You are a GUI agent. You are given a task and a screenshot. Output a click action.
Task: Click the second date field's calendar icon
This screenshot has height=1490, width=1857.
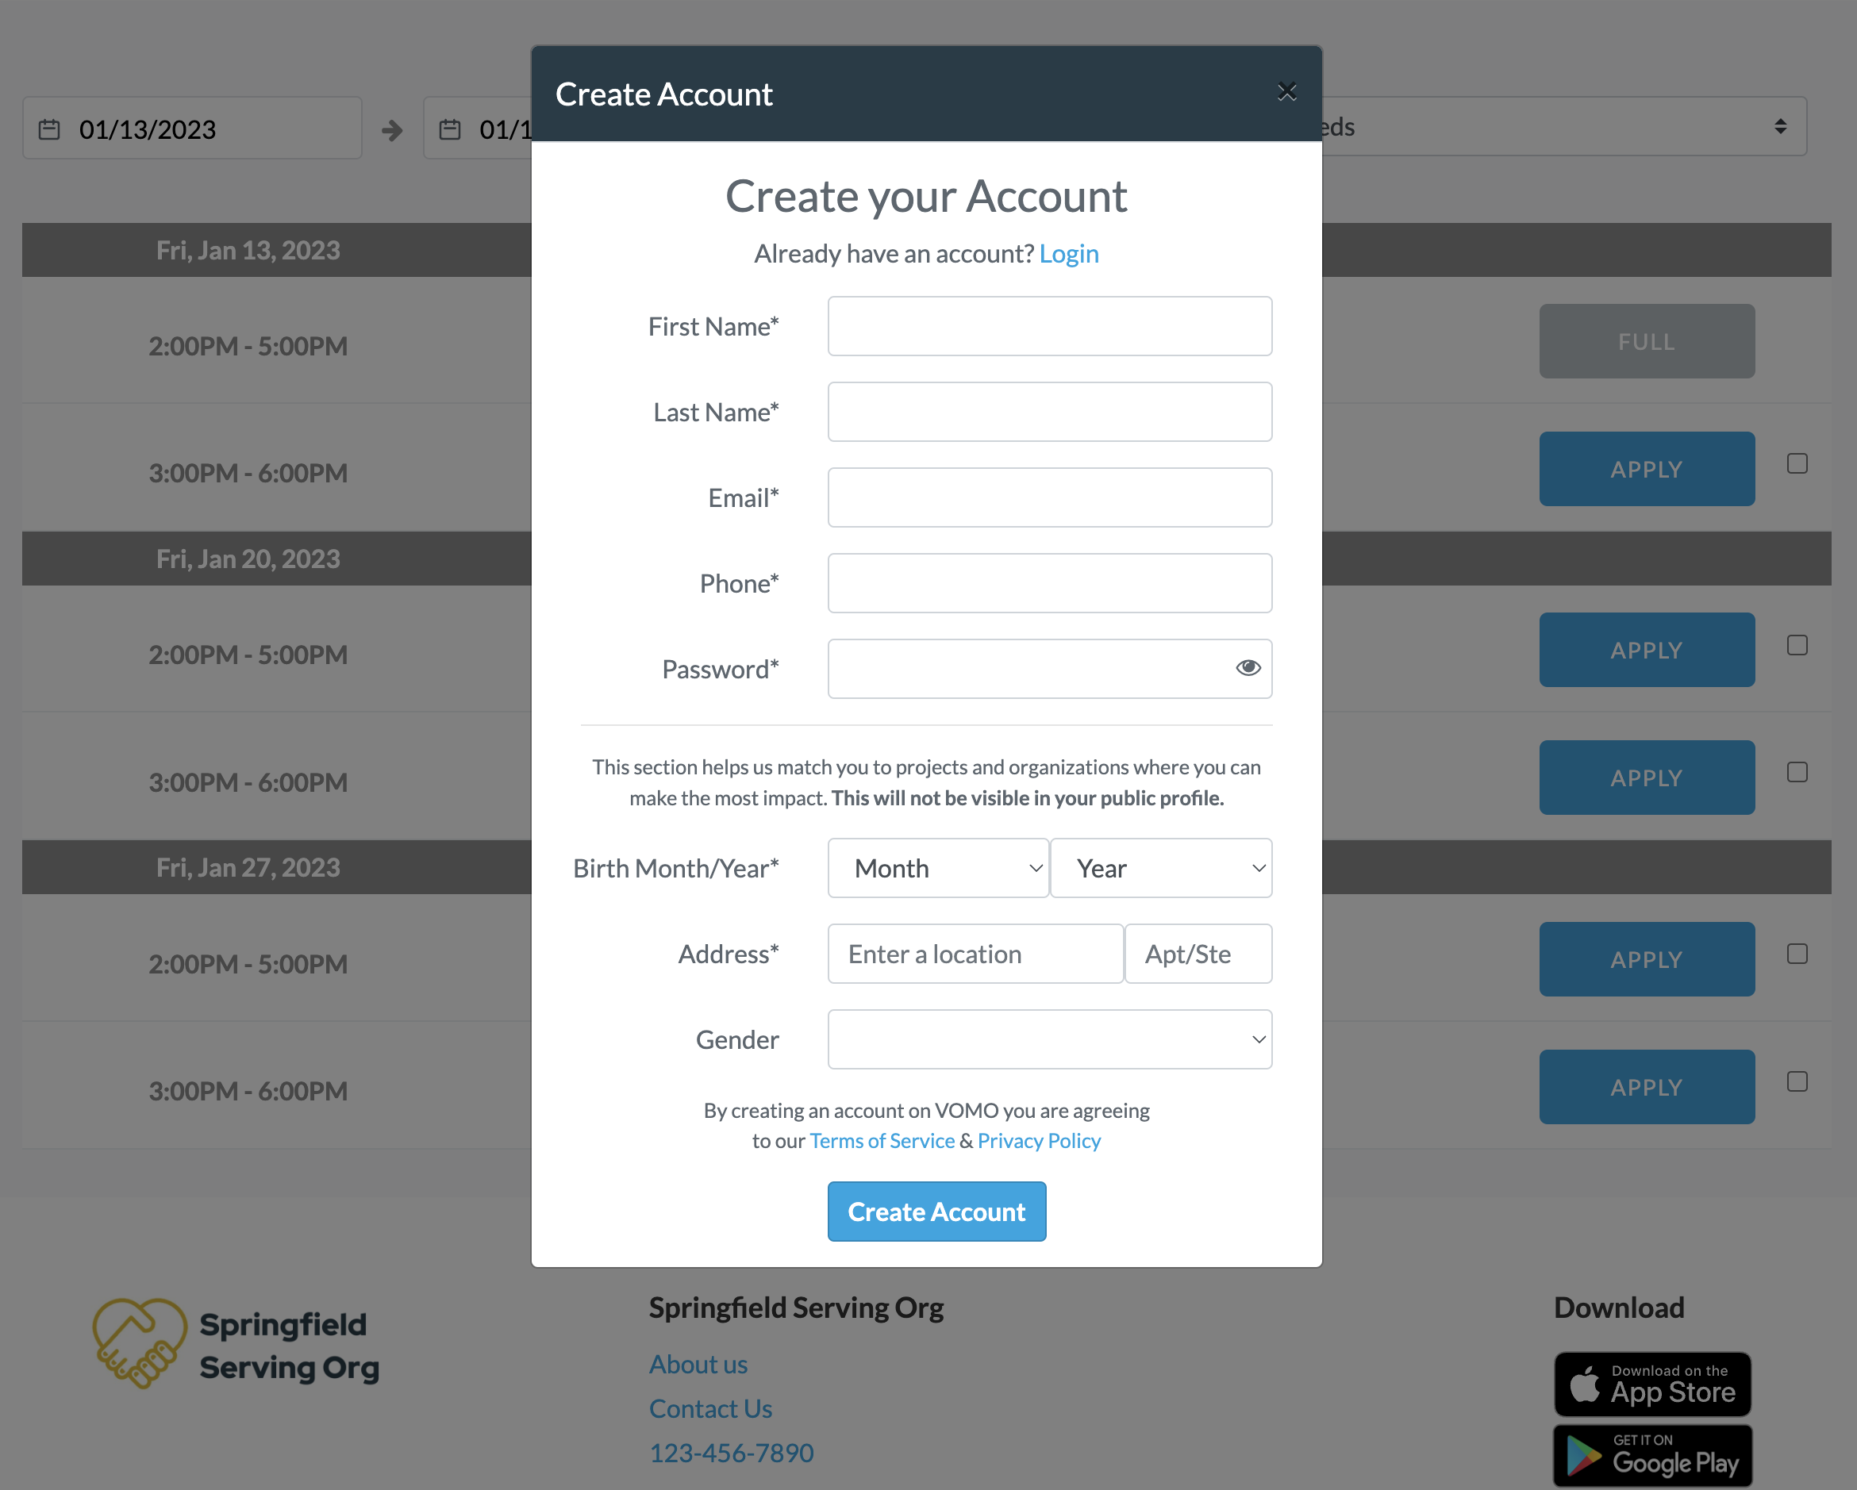[451, 129]
